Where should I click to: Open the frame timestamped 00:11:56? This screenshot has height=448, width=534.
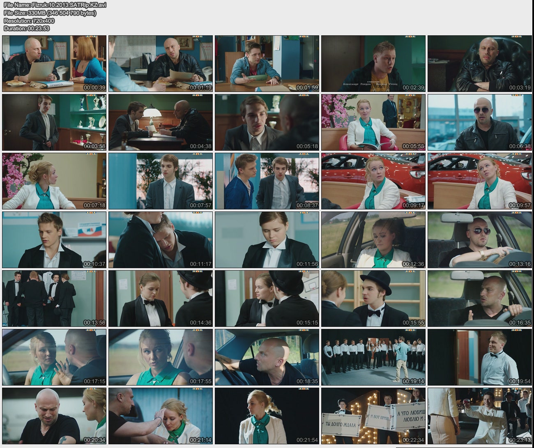267,240
